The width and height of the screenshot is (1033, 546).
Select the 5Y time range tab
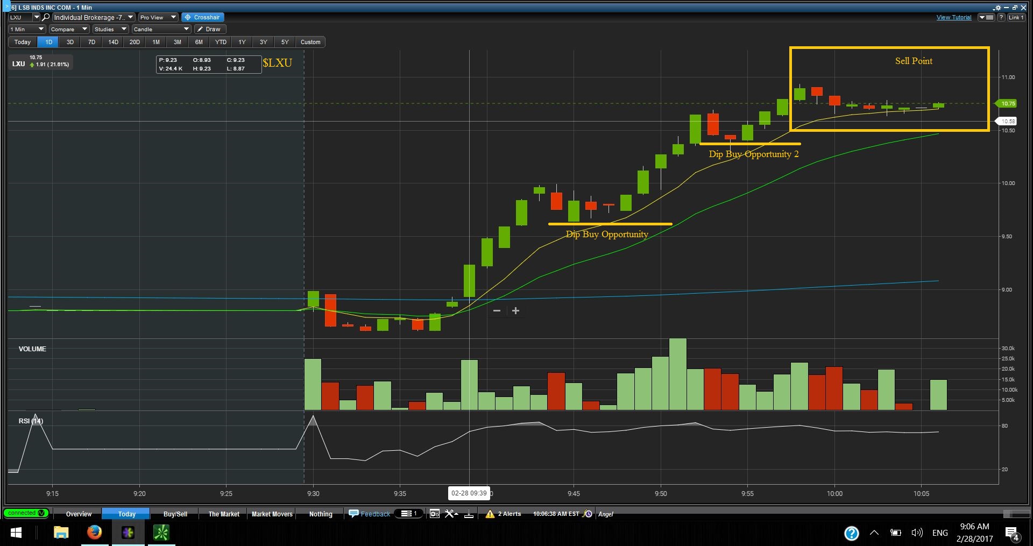tap(285, 42)
